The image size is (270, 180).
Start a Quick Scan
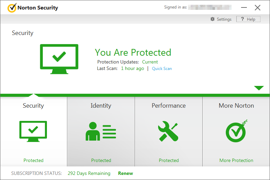[x=162, y=69]
